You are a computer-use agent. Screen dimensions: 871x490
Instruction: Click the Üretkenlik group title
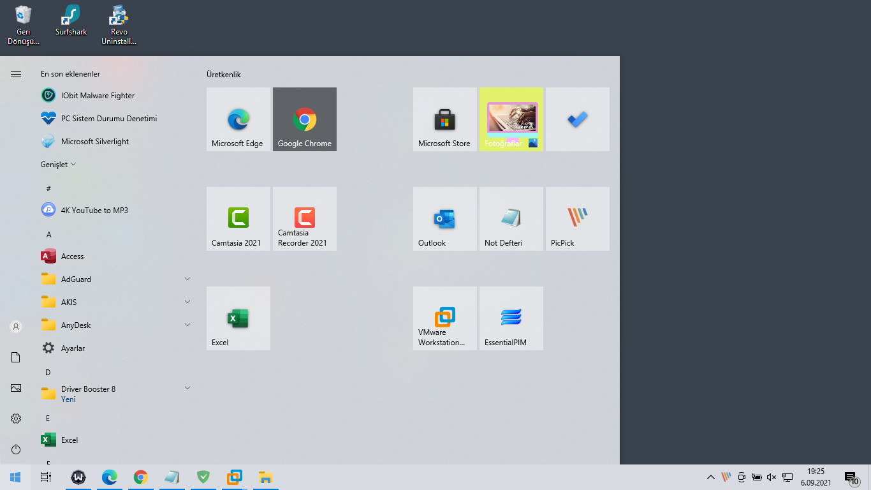(x=224, y=75)
